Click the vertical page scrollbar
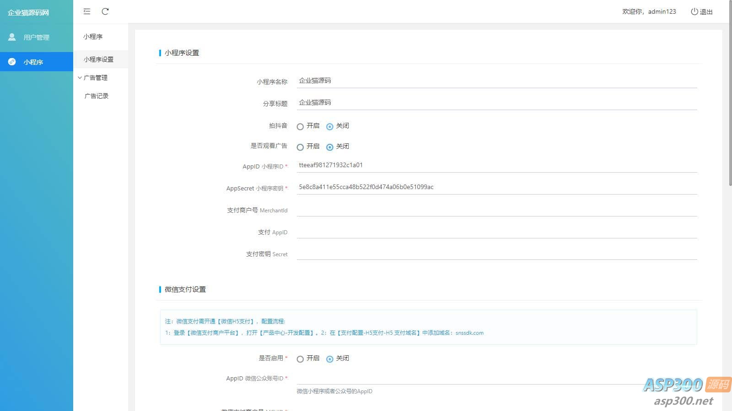Screen dimensions: 732x411 pos(730,91)
